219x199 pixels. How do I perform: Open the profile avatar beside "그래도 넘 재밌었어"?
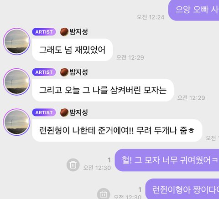tap(17, 41)
